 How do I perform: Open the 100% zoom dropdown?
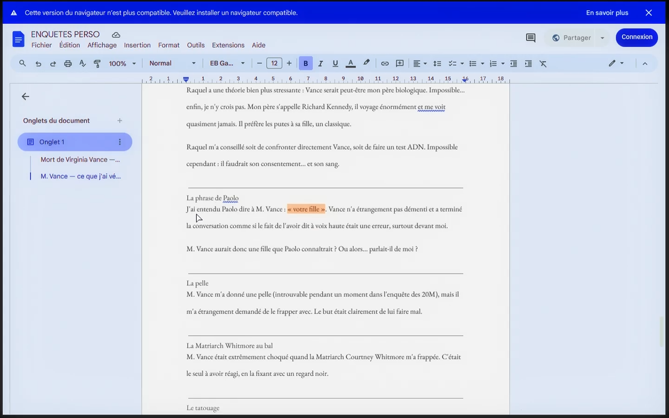tap(122, 63)
